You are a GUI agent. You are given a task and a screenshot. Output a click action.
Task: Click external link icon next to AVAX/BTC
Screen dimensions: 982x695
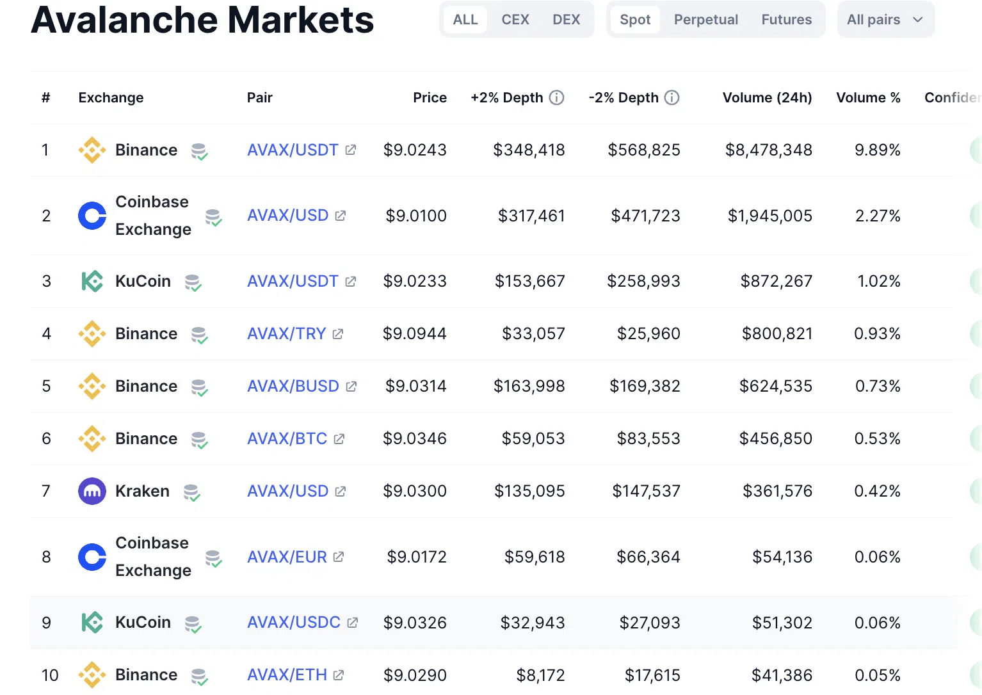pos(339,438)
